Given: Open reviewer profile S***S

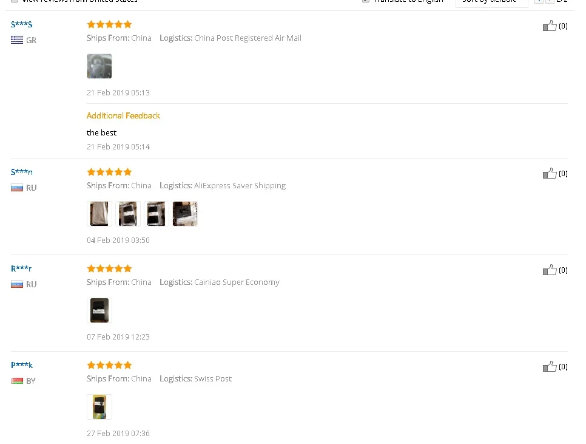Looking at the screenshot, I should 22,24.
